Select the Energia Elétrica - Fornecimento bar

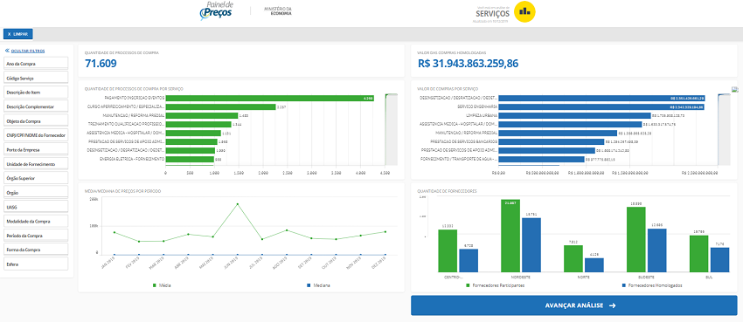[x=190, y=160]
